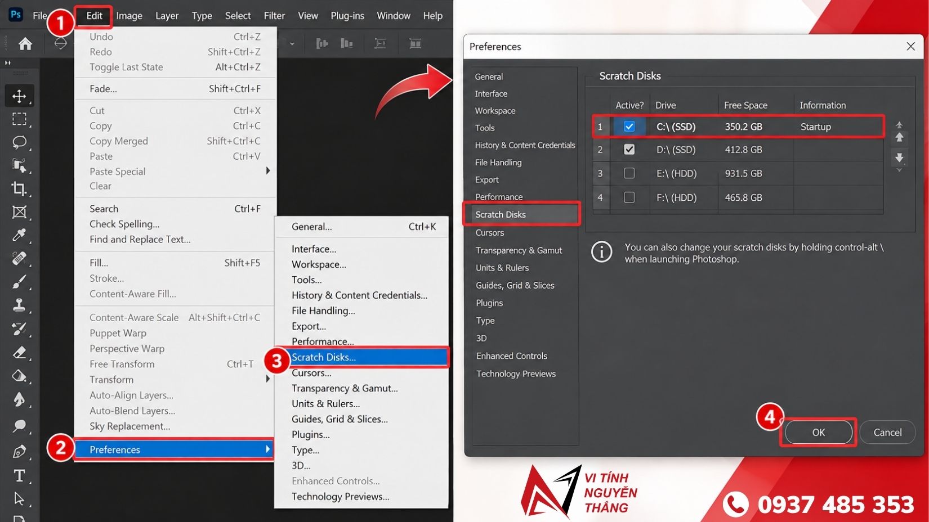Screen dimensions: 929x522
Task: Move scratch disk up with arrow
Action: (899, 137)
